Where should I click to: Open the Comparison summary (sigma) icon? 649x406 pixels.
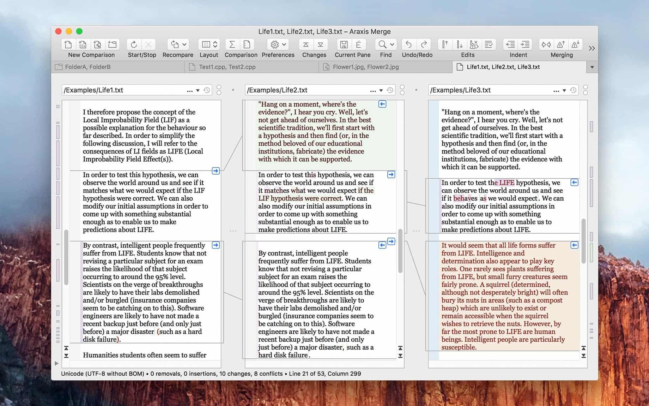pyautogui.click(x=232, y=44)
